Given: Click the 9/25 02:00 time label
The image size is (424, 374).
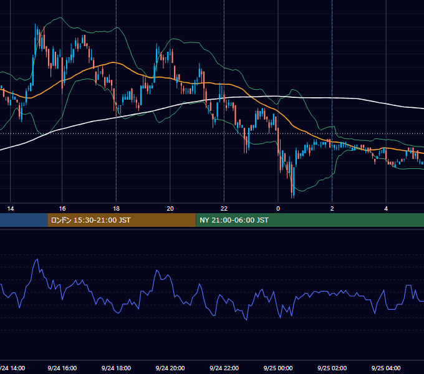Looking at the screenshot, I should [332, 368].
